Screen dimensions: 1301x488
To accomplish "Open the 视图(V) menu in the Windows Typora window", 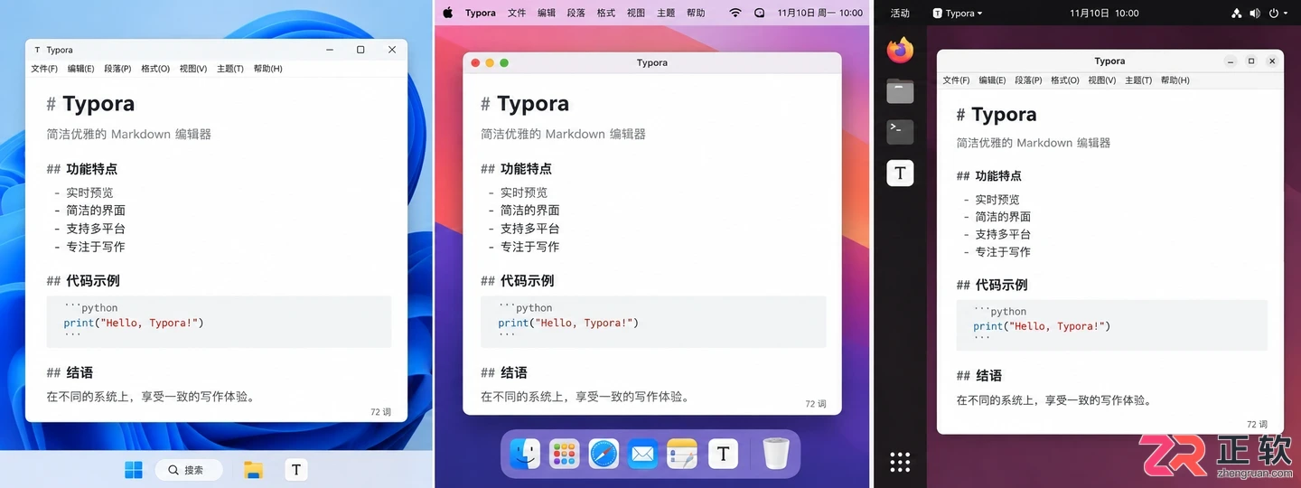I will 193,69.
